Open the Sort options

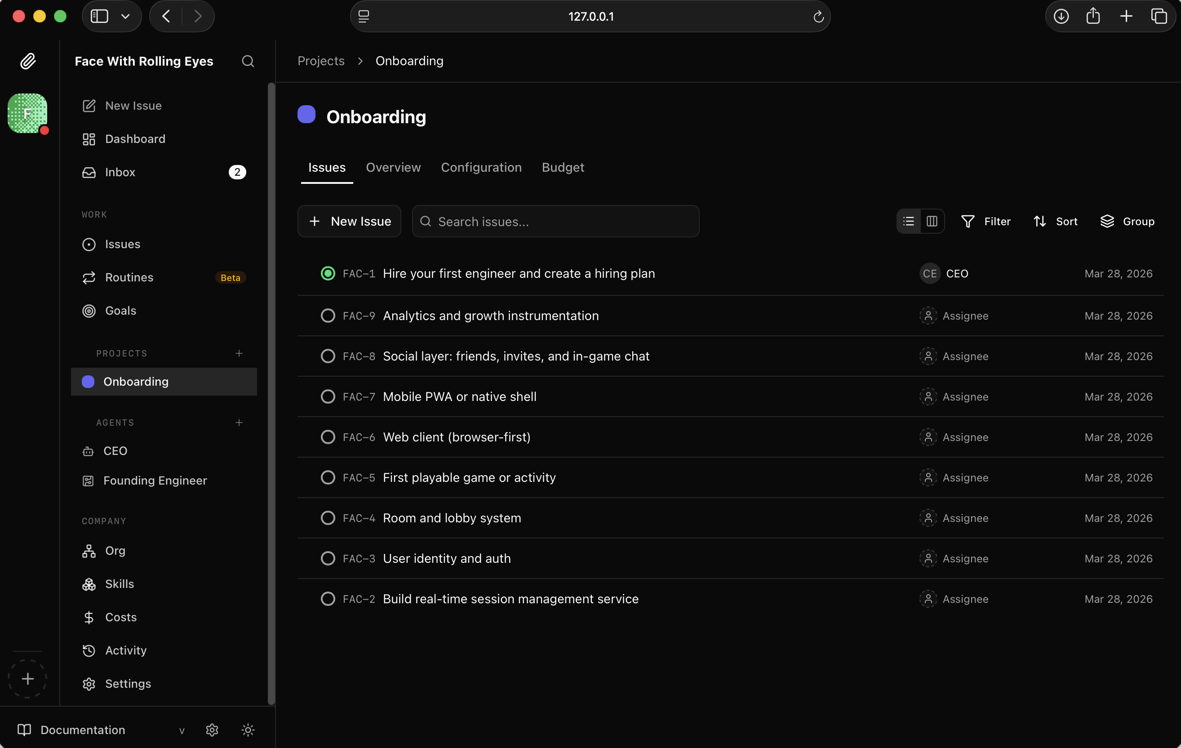pos(1056,221)
